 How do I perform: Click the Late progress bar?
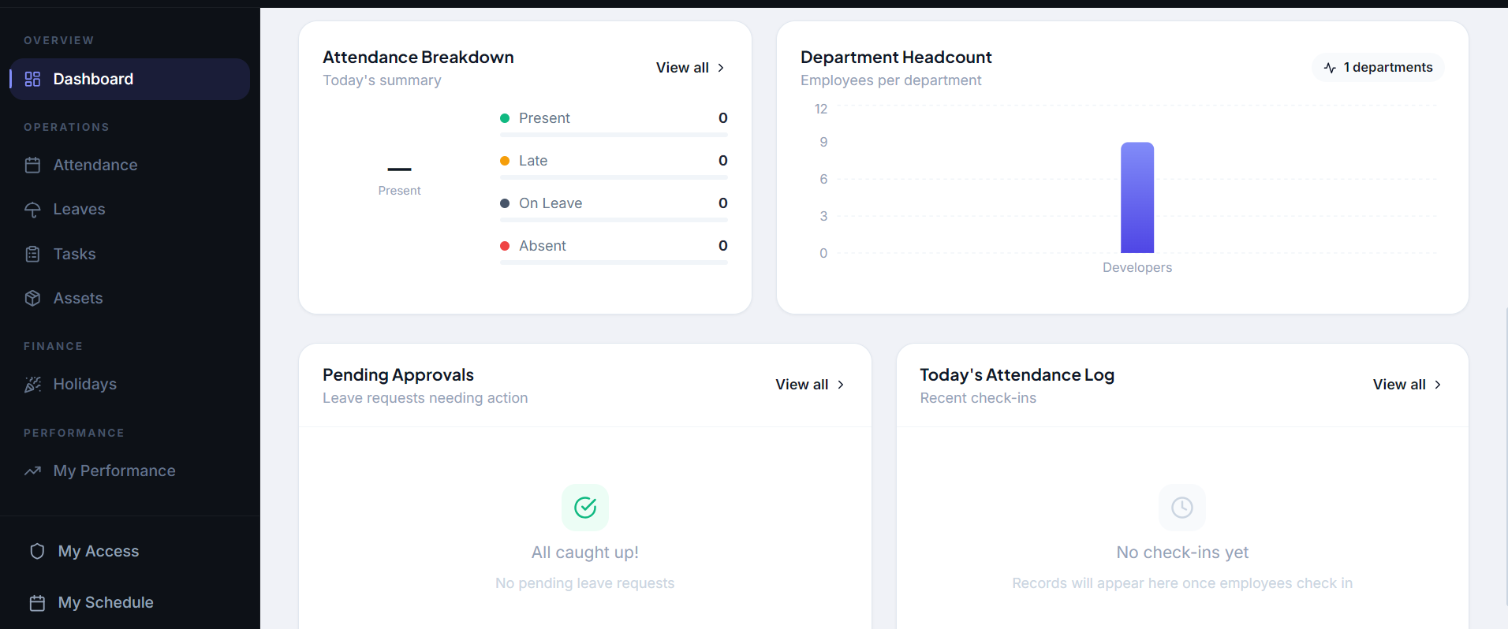(x=614, y=177)
